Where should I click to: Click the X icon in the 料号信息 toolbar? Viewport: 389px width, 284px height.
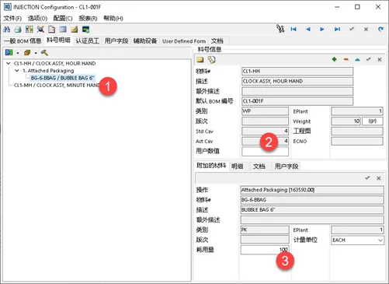coord(380,59)
